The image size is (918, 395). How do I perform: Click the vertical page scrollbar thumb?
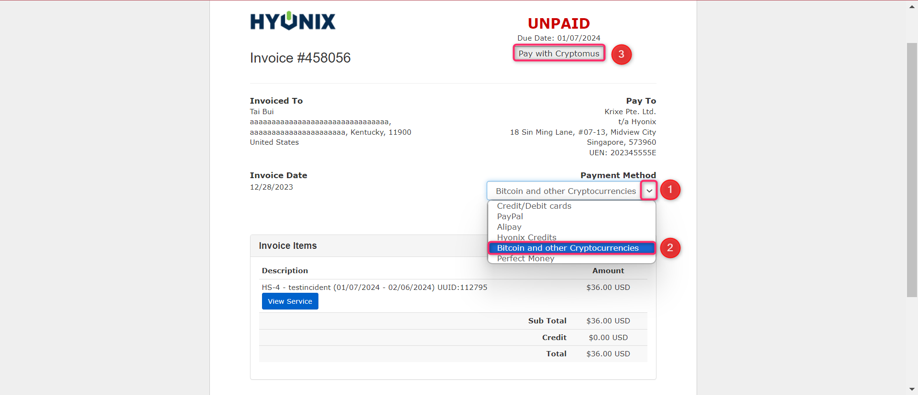tap(912, 170)
